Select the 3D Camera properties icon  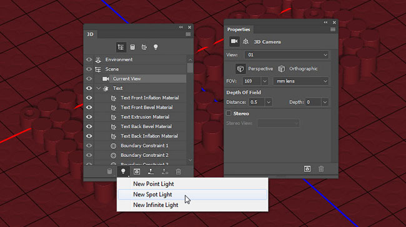pyautogui.click(x=234, y=41)
